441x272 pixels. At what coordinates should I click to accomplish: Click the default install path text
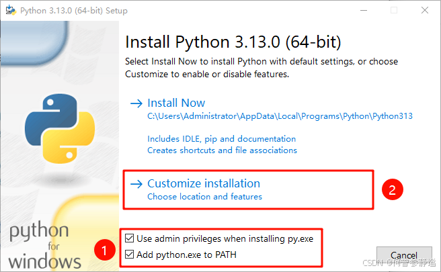click(x=280, y=116)
